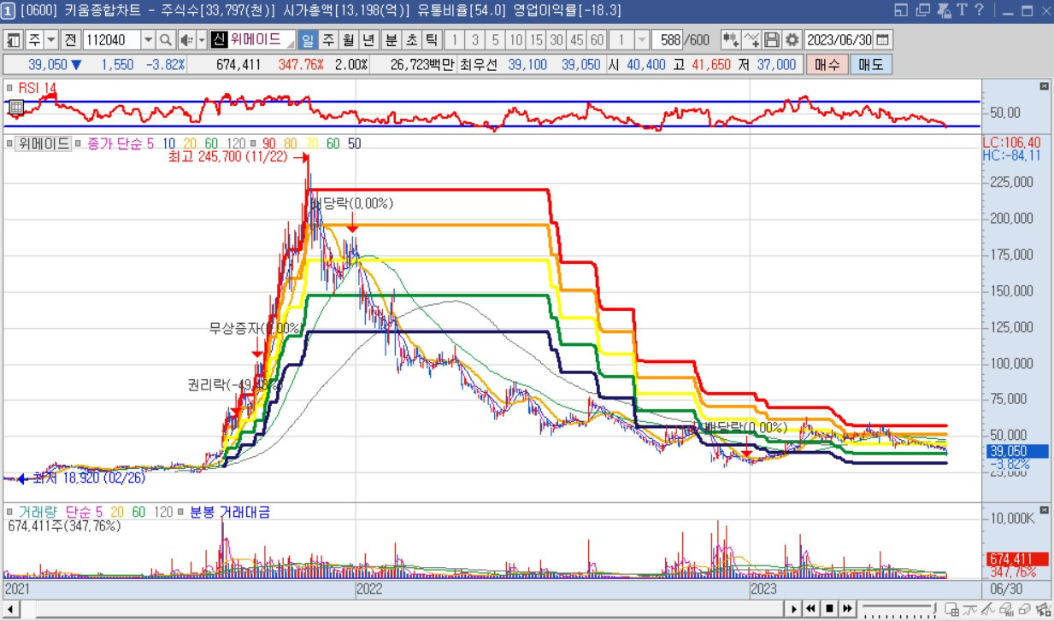Switch to 월 monthly chart period
The height and width of the screenshot is (621, 1054).
349,40
